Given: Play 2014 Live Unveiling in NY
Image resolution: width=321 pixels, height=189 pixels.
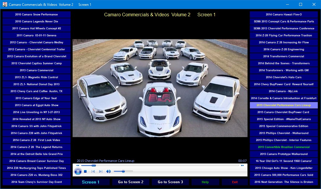Looking at the screenshot, I should [x=36, y=112].
